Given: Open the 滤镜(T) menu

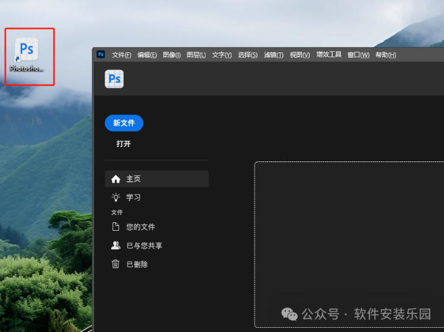Looking at the screenshot, I should pyautogui.click(x=273, y=55).
